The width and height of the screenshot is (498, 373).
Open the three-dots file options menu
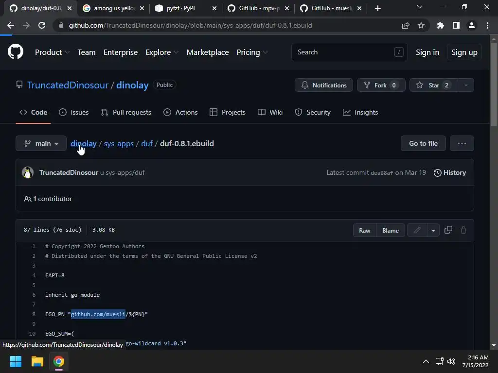[462, 143]
